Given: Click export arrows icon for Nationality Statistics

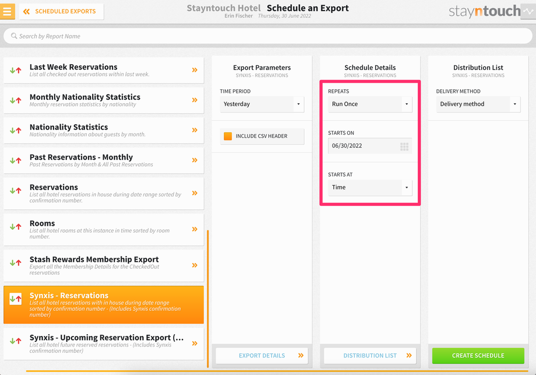Looking at the screenshot, I should point(15,131).
